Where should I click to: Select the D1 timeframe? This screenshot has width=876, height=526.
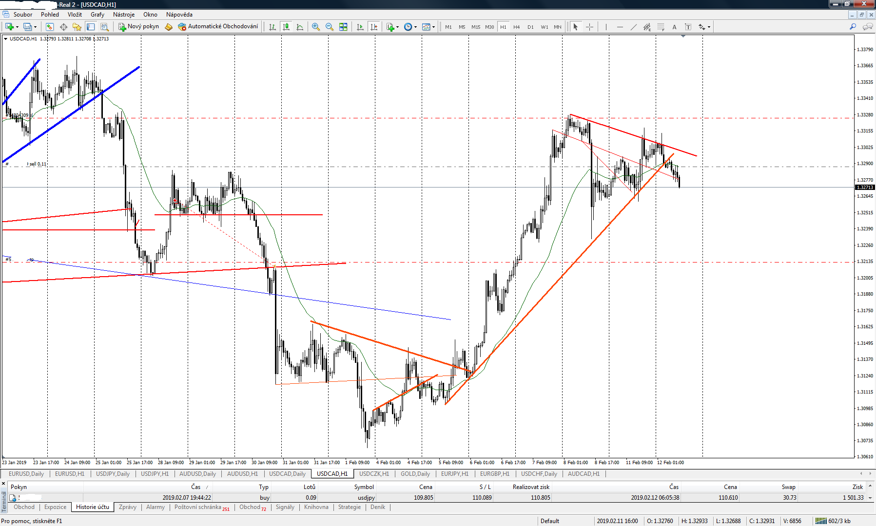[530, 27]
